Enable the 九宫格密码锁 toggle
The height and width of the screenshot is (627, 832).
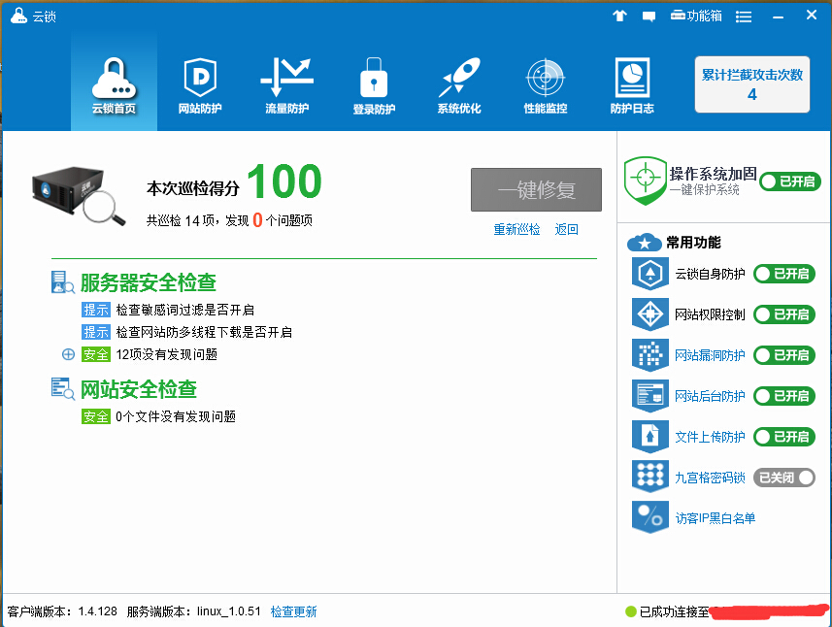click(783, 478)
